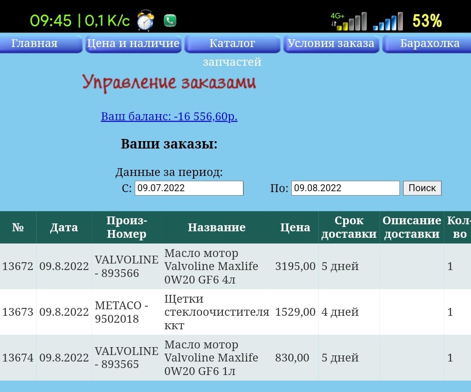Screen dimensions: 471x392
Task: Open the Цена и наличие tab
Action: 133,44
